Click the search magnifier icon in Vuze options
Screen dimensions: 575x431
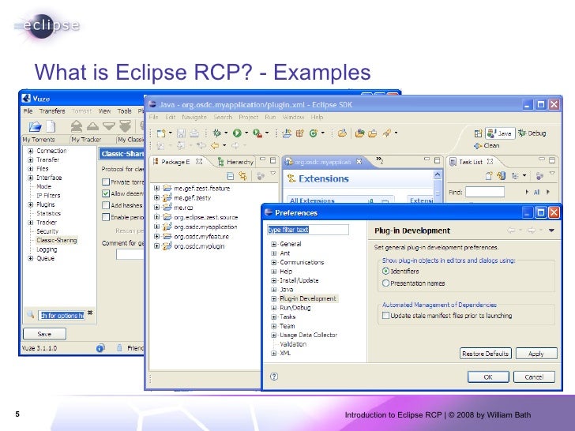(31, 314)
